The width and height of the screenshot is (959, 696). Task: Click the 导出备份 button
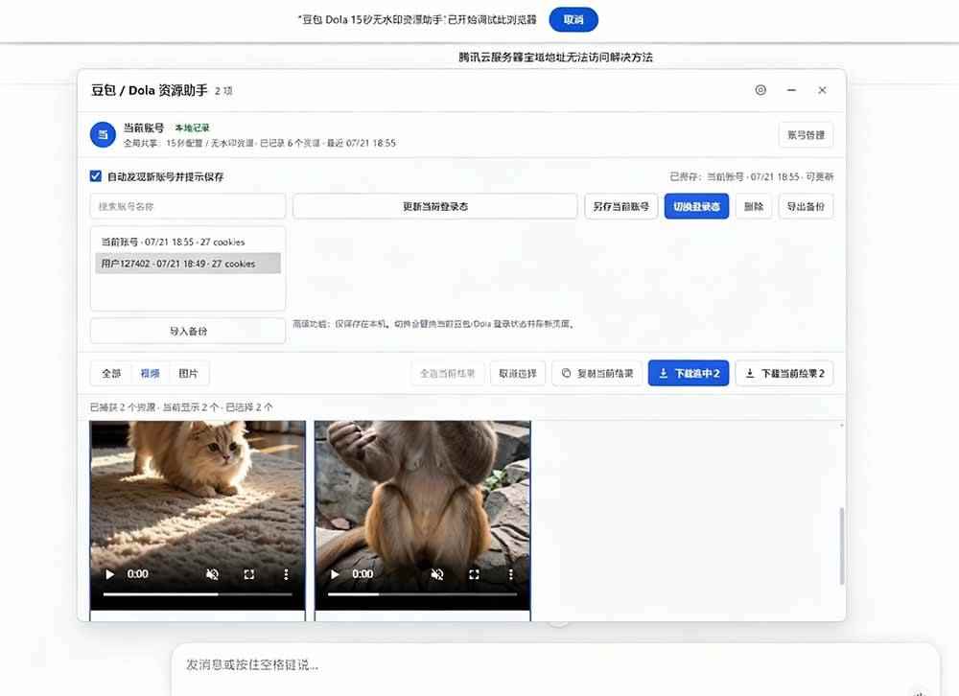point(806,206)
